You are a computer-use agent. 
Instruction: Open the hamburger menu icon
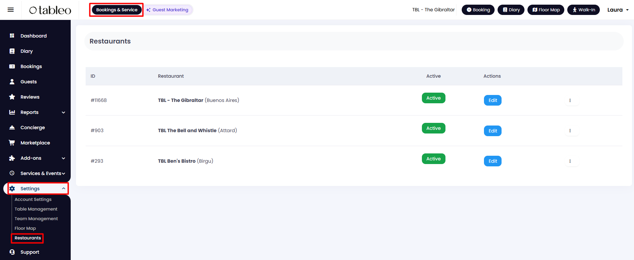coord(11,10)
